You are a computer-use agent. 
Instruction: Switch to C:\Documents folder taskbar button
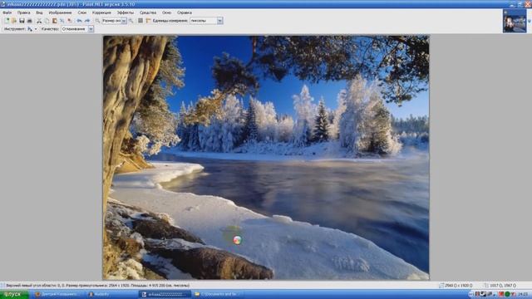pyautogui.click(x=218, y=294)
